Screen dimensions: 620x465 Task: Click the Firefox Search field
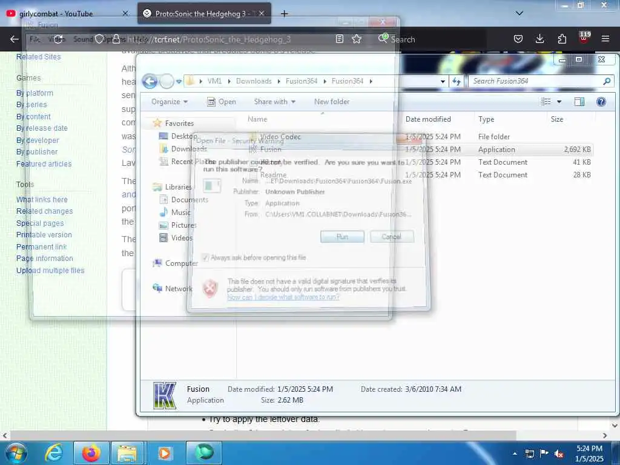coord(431,39)
